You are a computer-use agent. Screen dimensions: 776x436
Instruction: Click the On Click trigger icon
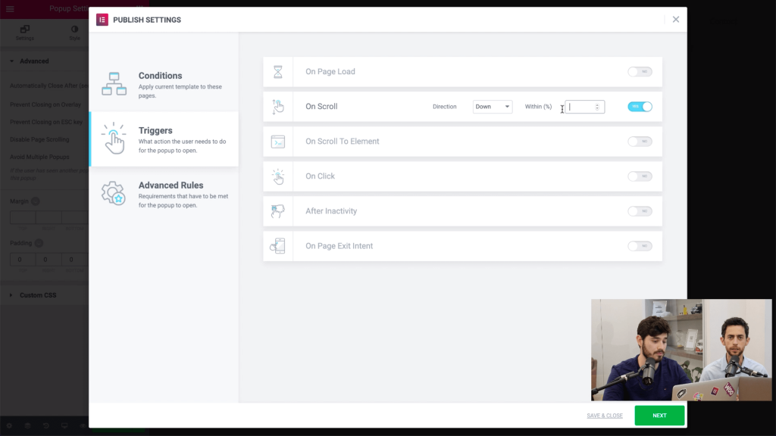[x=278, y=176]
